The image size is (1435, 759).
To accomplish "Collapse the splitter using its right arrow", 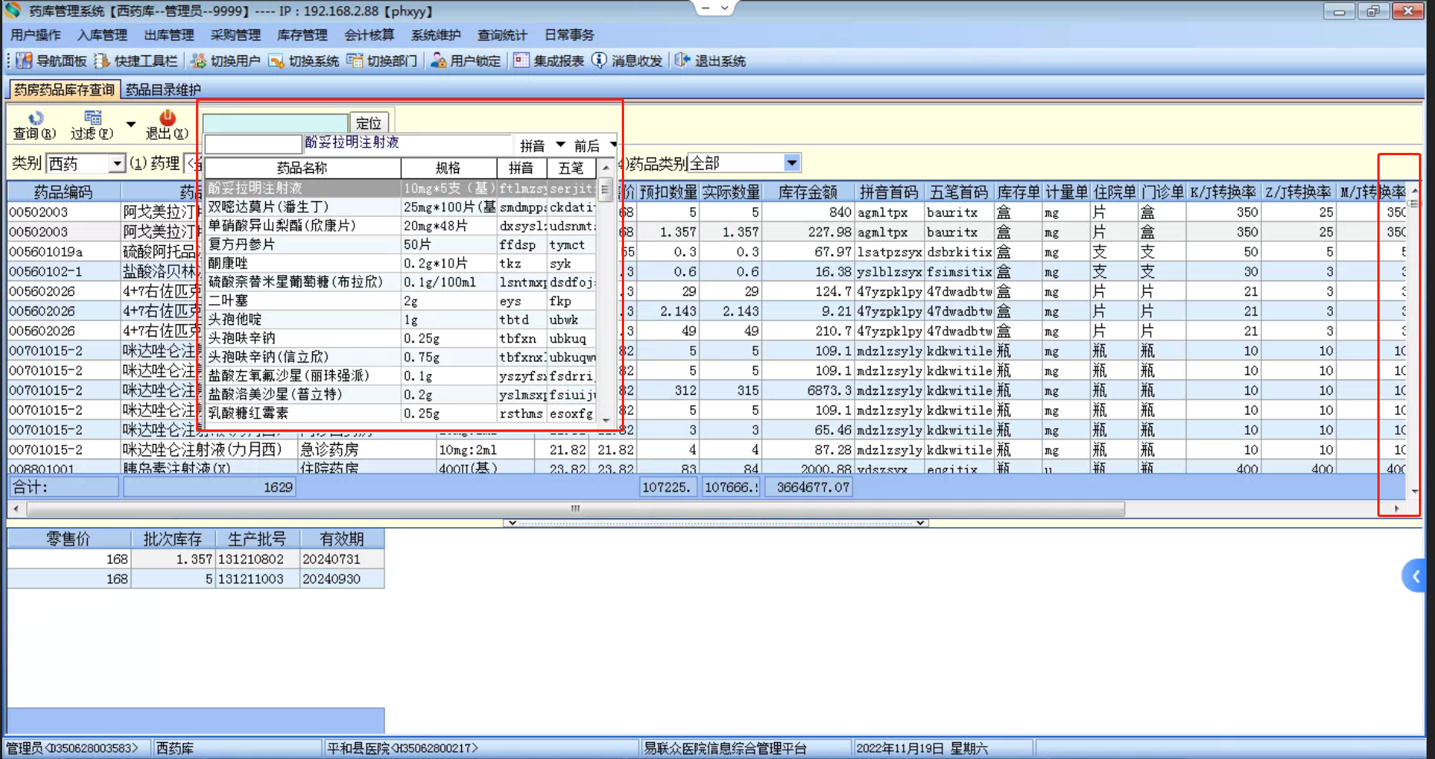I will [920, 523].
